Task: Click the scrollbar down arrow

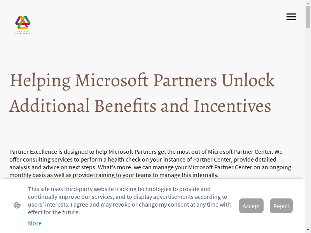Action: [x=308, y=230]
